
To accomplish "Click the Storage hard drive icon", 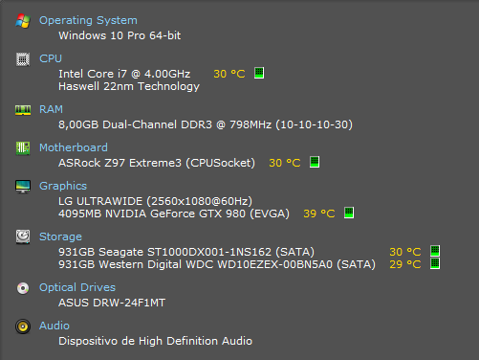I will [x=23, y=237].
